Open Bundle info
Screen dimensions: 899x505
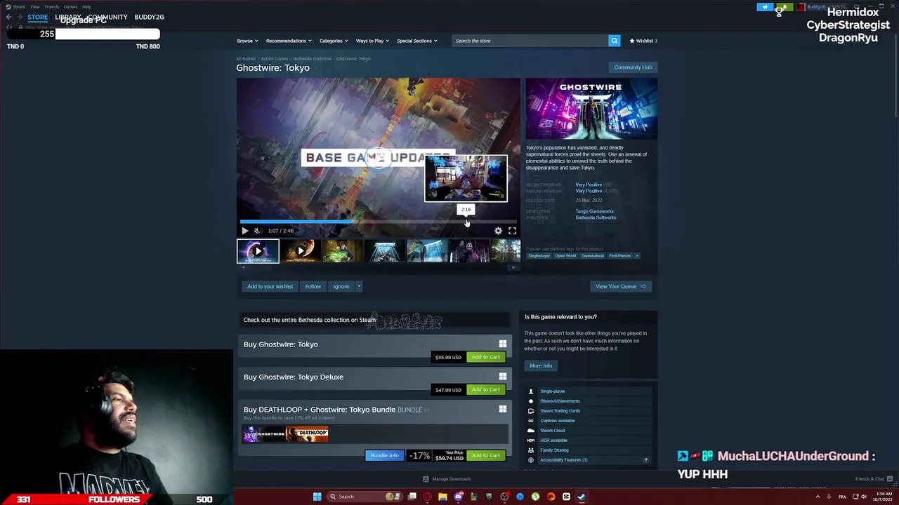[x=384, y=455]
